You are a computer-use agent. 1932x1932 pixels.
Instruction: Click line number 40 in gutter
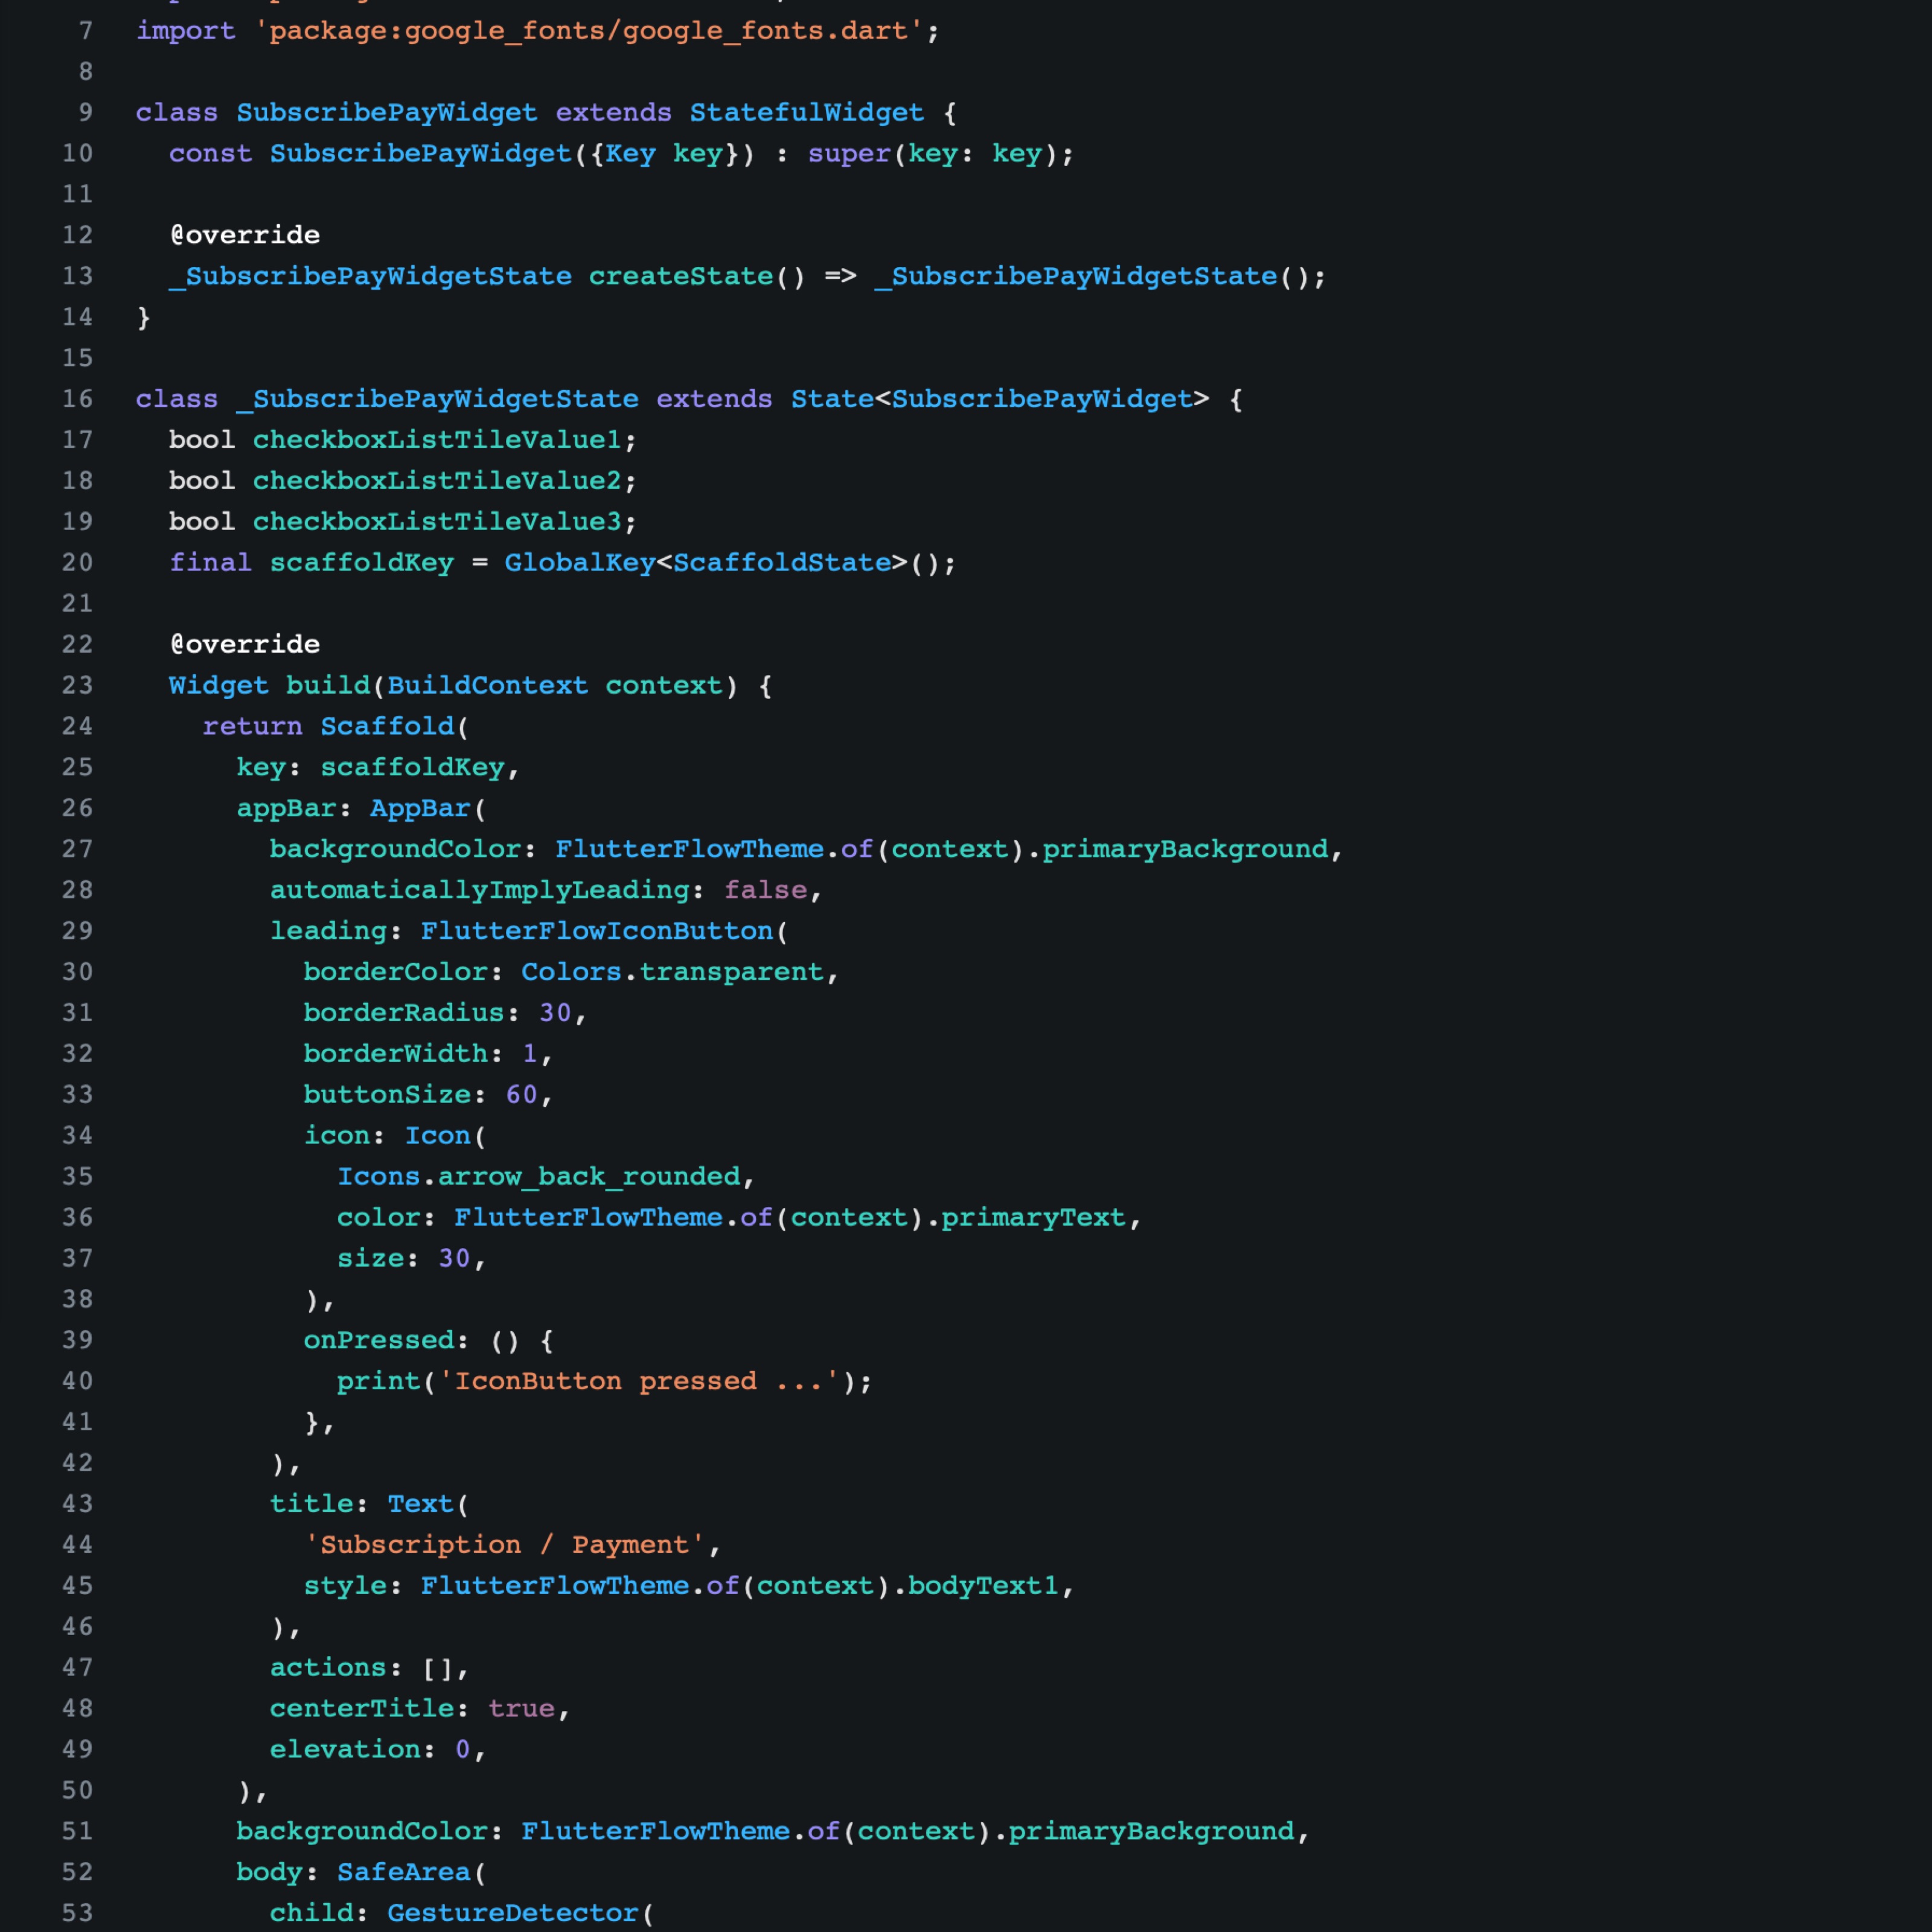[x=78, y=1381]
